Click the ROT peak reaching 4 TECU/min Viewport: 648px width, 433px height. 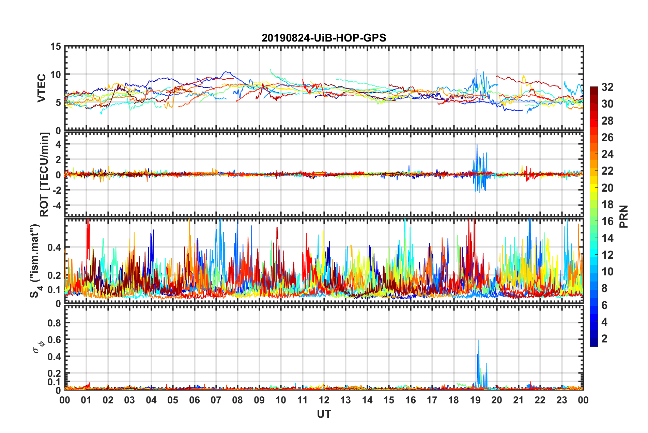pos(477,145)
